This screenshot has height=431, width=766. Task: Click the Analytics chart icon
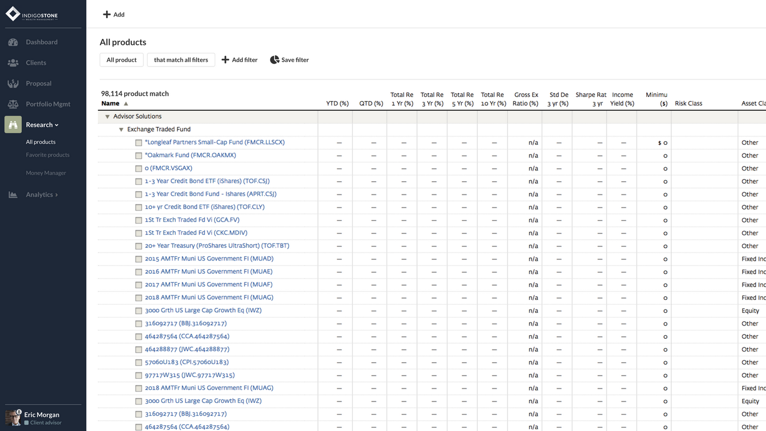pos(13,195)
